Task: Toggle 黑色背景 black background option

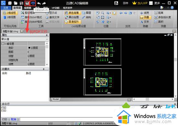Action: click(x=72, y=13)
